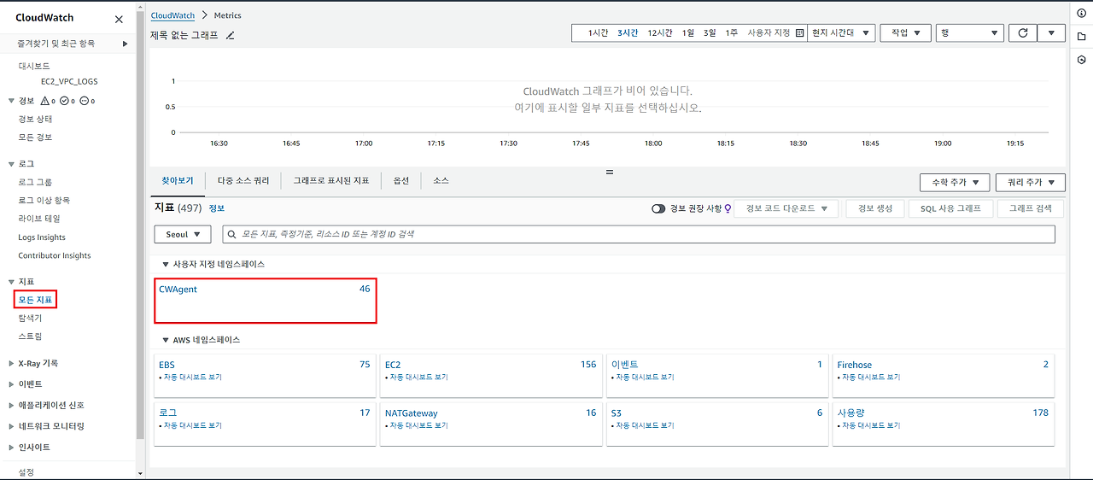Expand the 네트워크 모니터링 section
The height and width of the screenshot is (480, 1093).
pyautogui.click(x=11, y=426)
